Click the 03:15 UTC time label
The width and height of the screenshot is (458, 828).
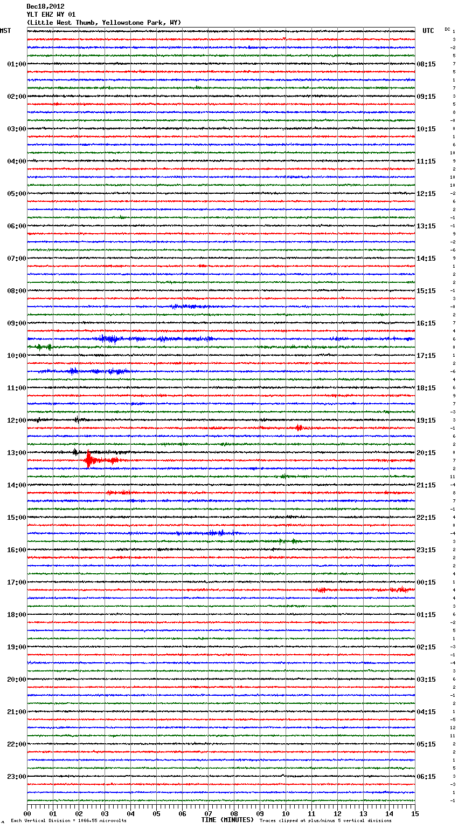click(x=426, y=680)
